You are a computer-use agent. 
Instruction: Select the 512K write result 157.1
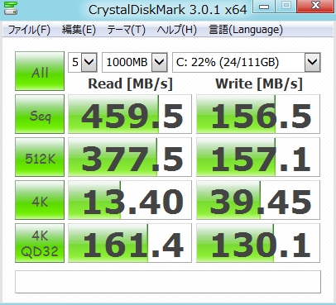[258, 157]
